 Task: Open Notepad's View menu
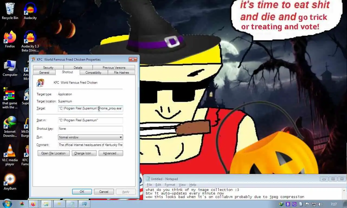tap(182, 185)
